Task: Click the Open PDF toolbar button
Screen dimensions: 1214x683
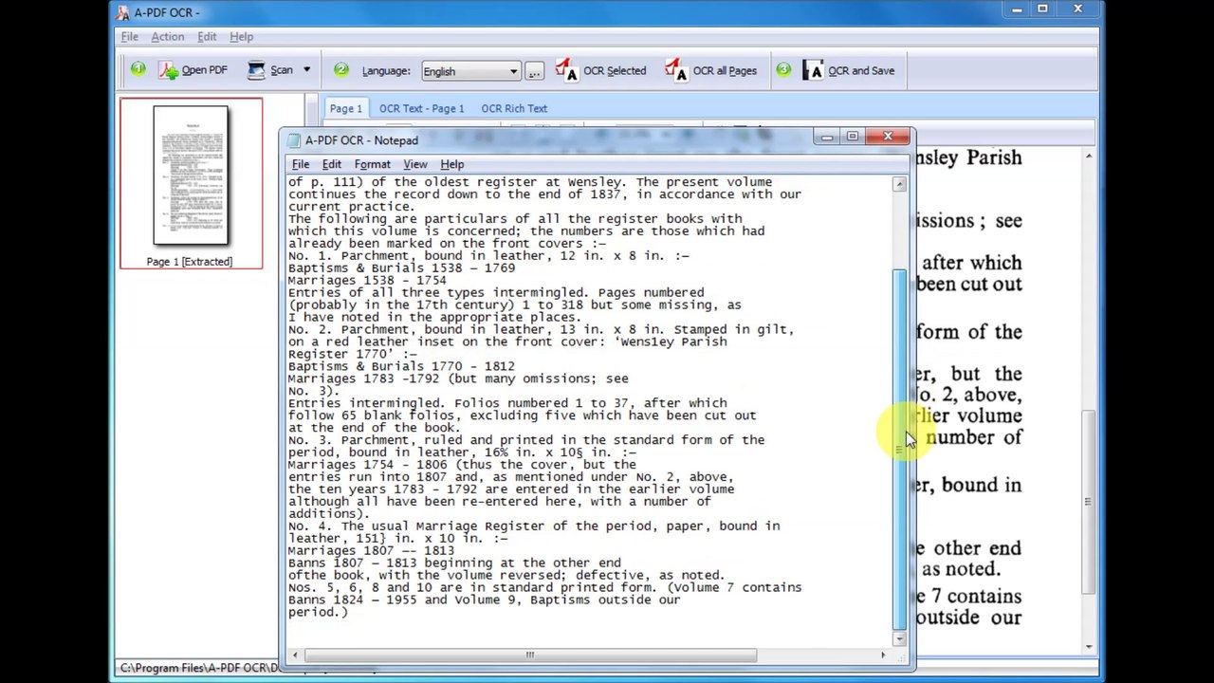Action: (x=193, y=70)
